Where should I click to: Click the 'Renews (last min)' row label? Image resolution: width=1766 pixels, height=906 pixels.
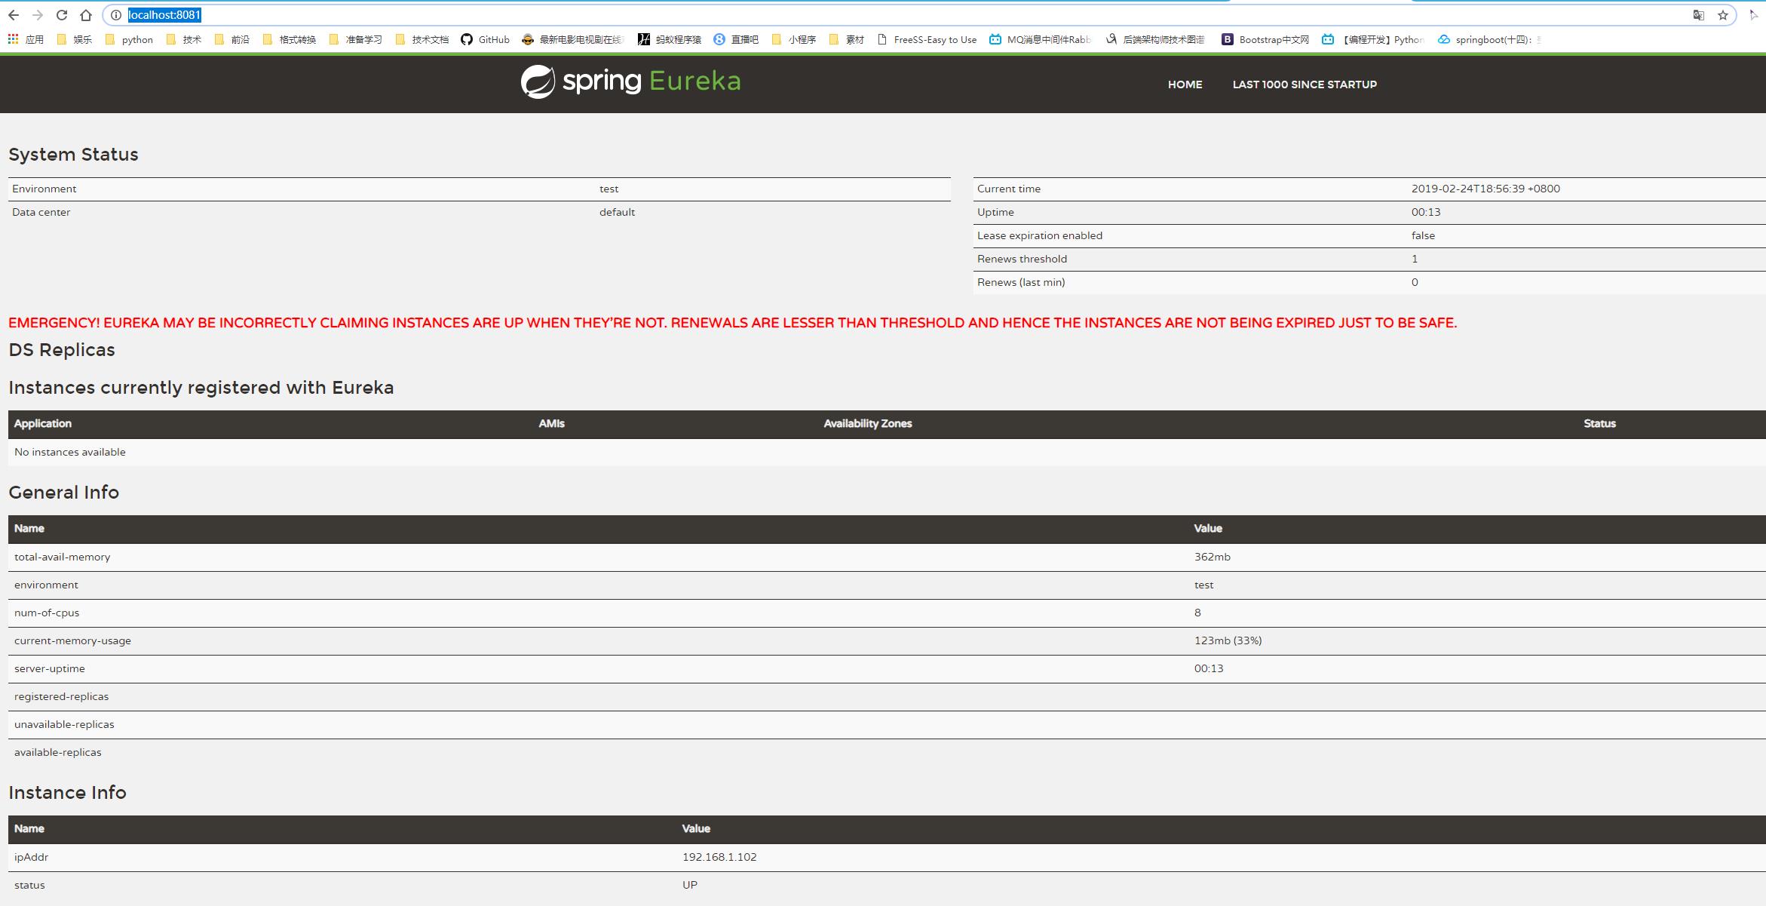click(x=1021, y=282)
